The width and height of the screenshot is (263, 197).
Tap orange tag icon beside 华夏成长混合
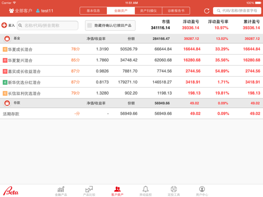tap(5, 49)
